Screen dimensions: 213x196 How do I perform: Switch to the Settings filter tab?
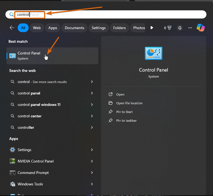[x=99, y=28]
